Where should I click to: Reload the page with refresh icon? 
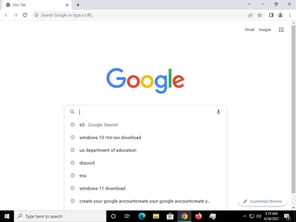click(25, 15)
